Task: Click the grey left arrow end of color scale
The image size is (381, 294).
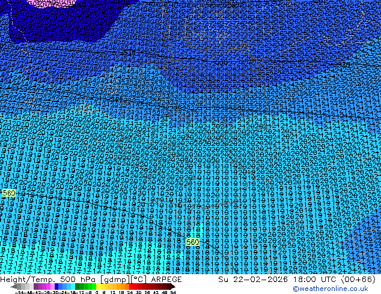Action: (x=14, y=287)
